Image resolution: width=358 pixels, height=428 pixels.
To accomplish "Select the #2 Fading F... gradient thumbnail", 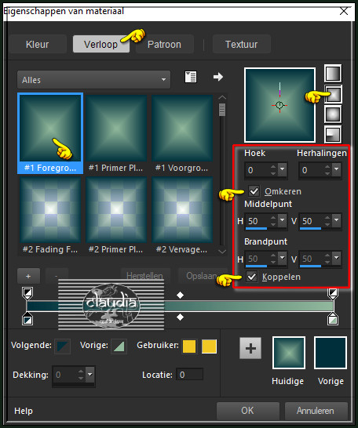I will click(x=50, y=216).
